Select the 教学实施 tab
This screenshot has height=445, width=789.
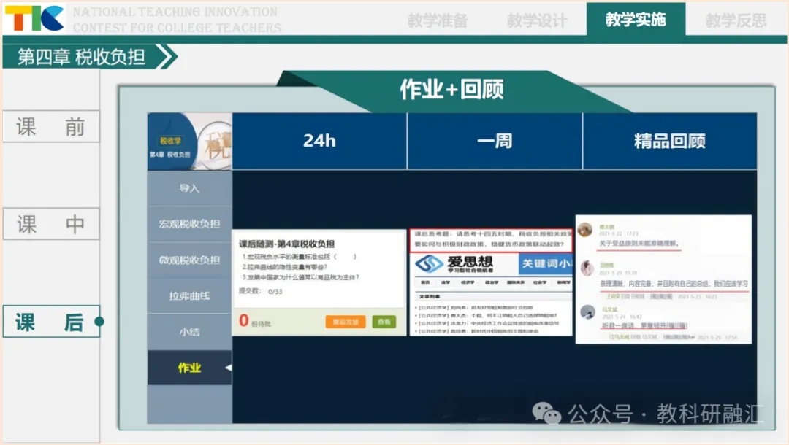click(636, 19)
